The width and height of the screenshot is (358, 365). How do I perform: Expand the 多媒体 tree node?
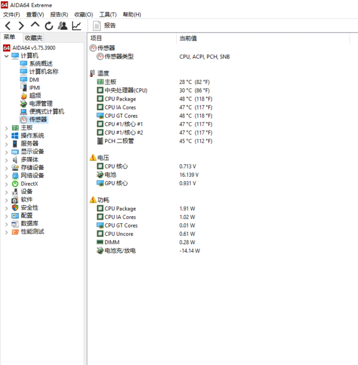pos(7,160)
